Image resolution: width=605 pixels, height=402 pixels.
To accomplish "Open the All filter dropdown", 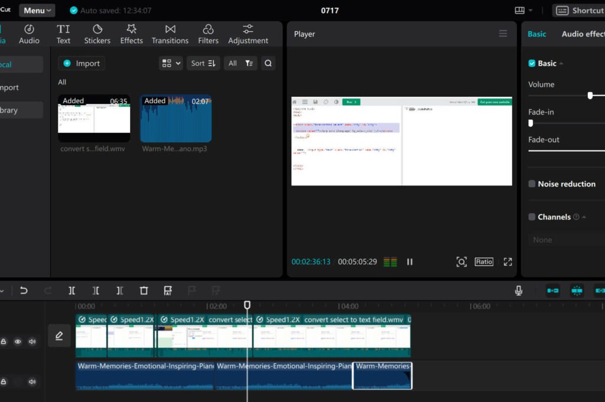I will point(240,63).
